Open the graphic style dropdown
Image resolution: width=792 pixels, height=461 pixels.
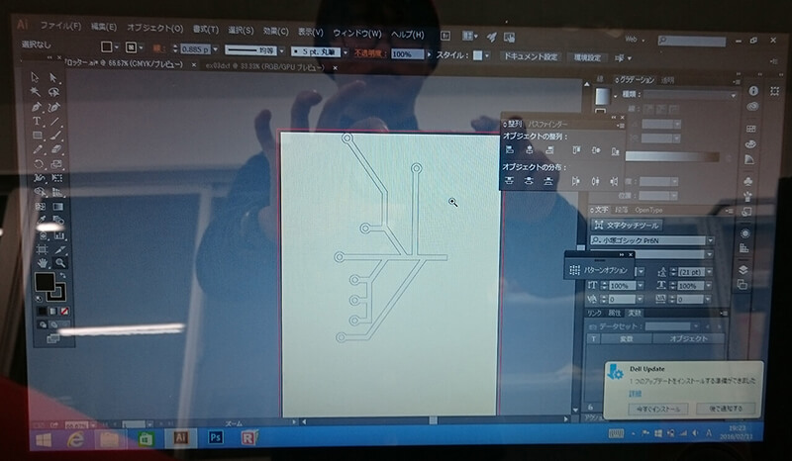coord(487,55)
